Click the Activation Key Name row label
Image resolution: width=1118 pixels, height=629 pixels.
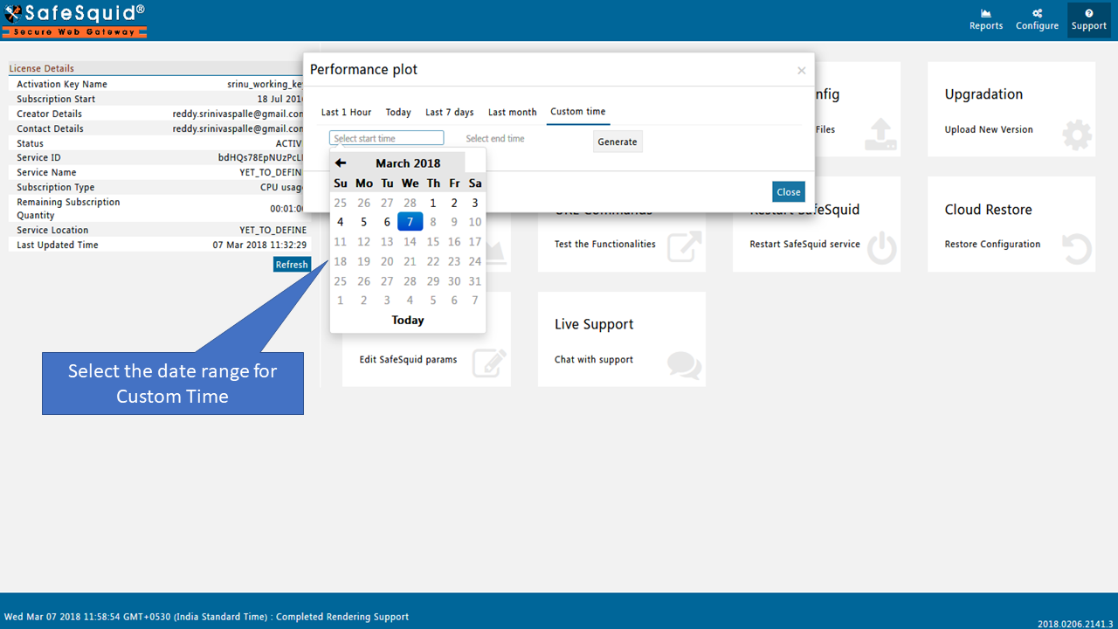[62, 84]
